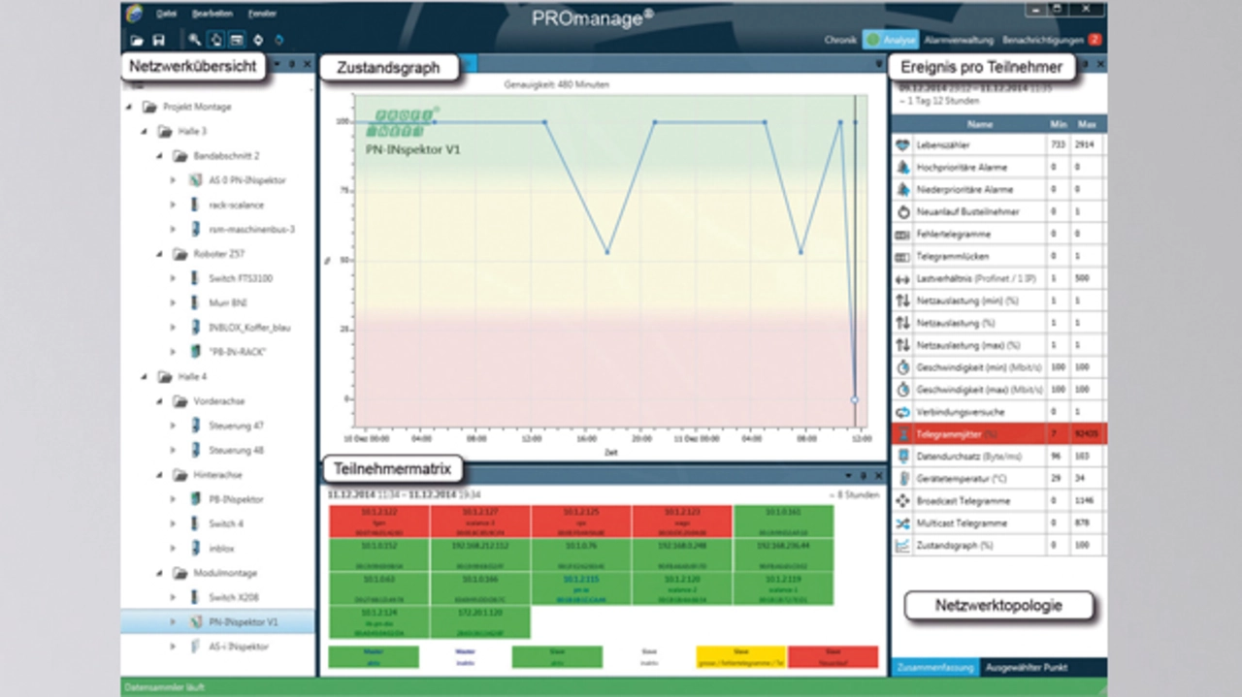This screenshot has height=697, width=1242.
Task: Sort by the Name column header
Action: 980,124
